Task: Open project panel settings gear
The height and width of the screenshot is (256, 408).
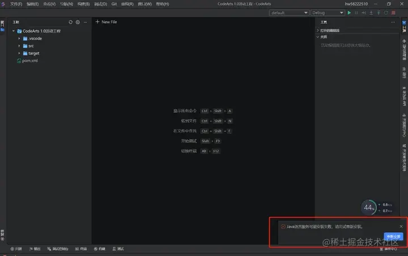Action: (78, 22)
